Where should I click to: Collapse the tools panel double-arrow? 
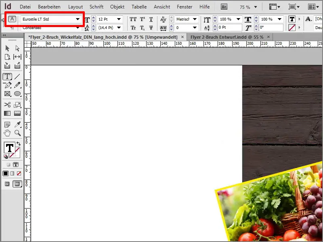(4, 35)
